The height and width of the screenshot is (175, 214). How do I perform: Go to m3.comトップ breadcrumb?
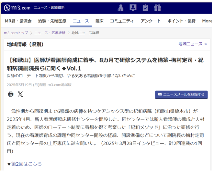click(16, 33)
